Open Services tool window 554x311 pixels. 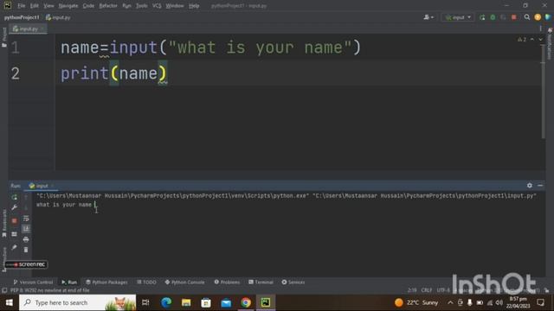pyautogui.click(x=293, y=282)
